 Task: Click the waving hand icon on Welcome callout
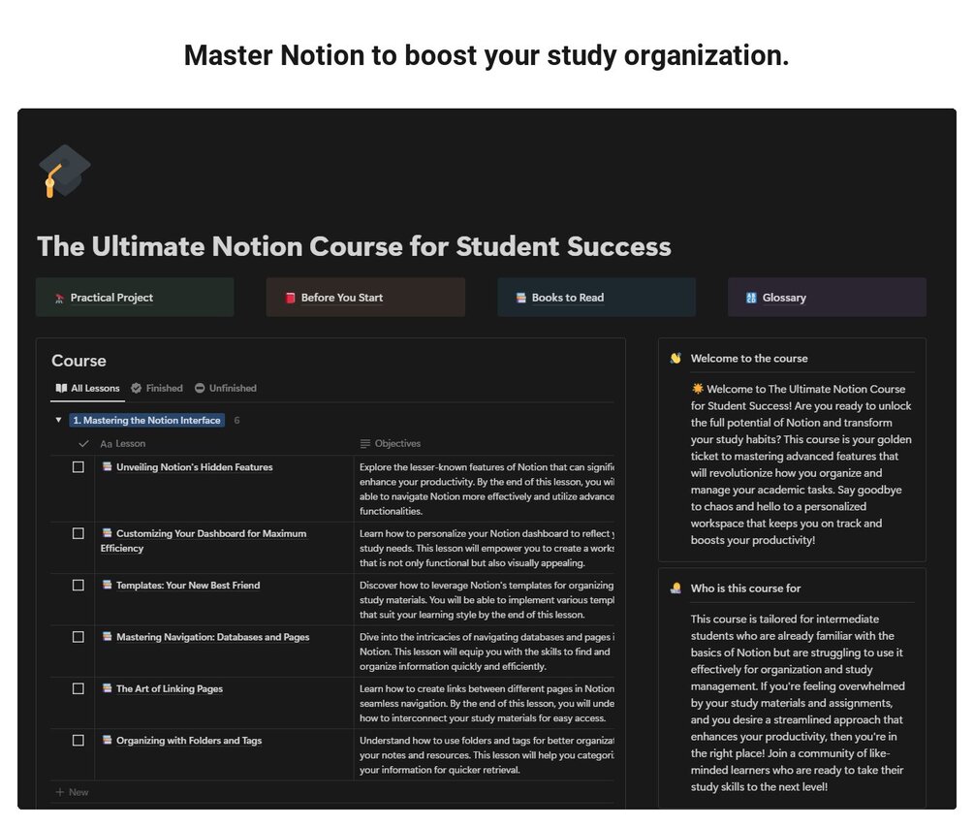coord(676,359)
